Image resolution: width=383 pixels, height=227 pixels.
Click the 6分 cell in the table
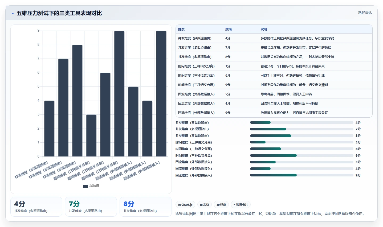click(x=228, y=76)
